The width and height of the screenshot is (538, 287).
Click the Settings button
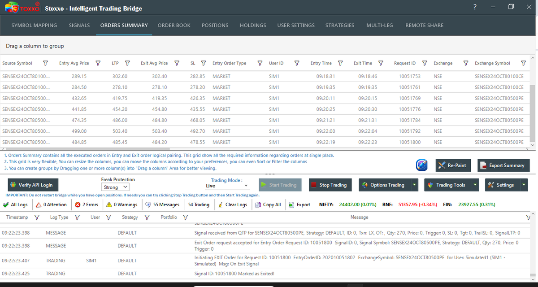[x=502, y=185]
